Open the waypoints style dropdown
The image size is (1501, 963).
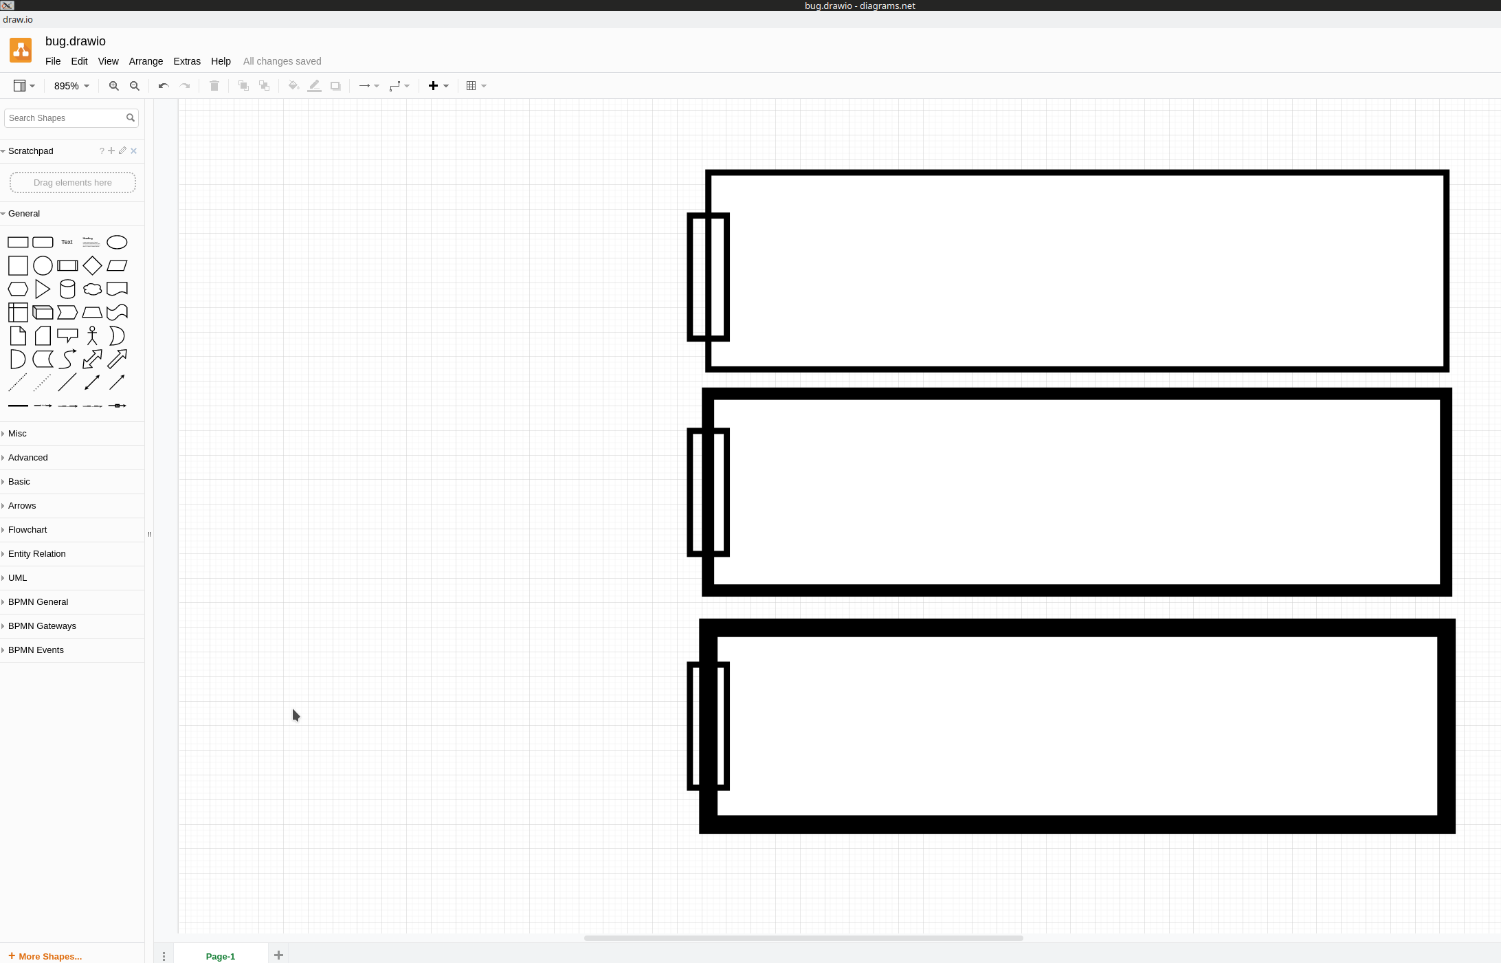[x=399, y=86]
